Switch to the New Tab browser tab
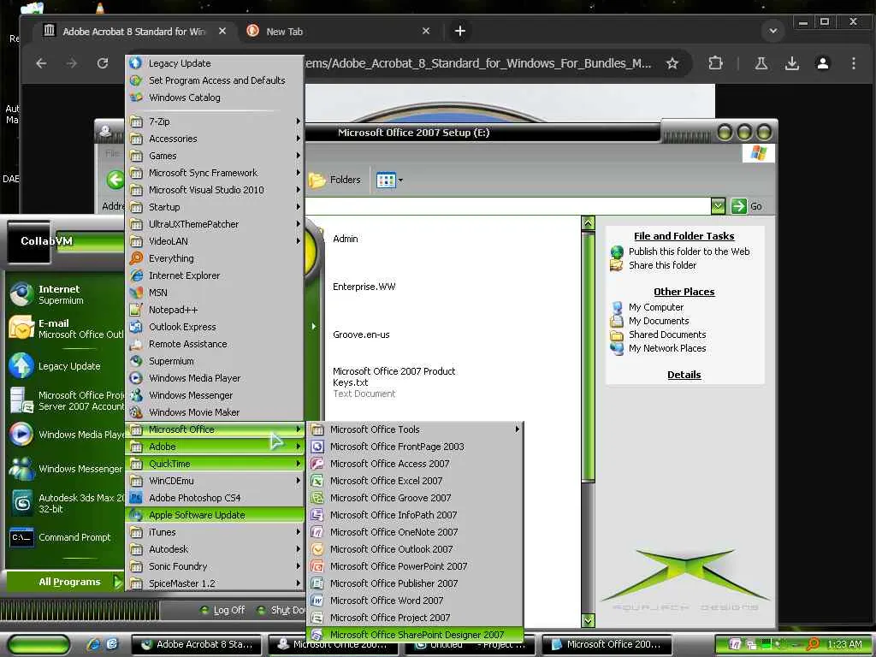Image resolution: width=876 pixels, height=657 pixels. pyautogui.click(x=338, y=32)
